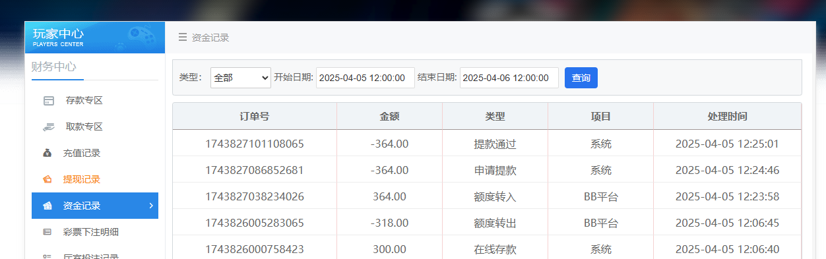Click the 资金记录 page title

pos(210,38)
